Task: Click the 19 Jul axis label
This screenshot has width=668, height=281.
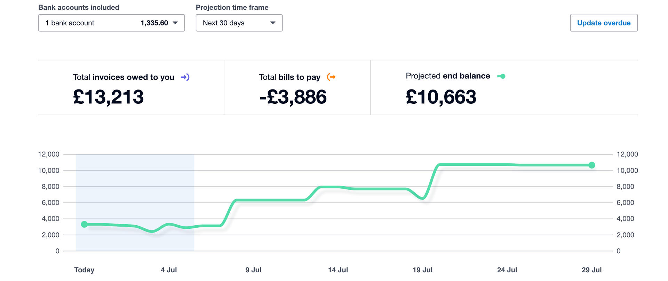Action: click(422, 270)
